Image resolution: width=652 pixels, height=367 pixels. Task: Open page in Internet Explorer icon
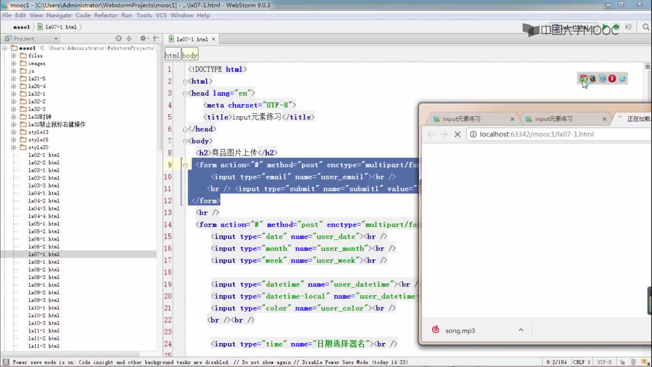click(x=622, y=78)
